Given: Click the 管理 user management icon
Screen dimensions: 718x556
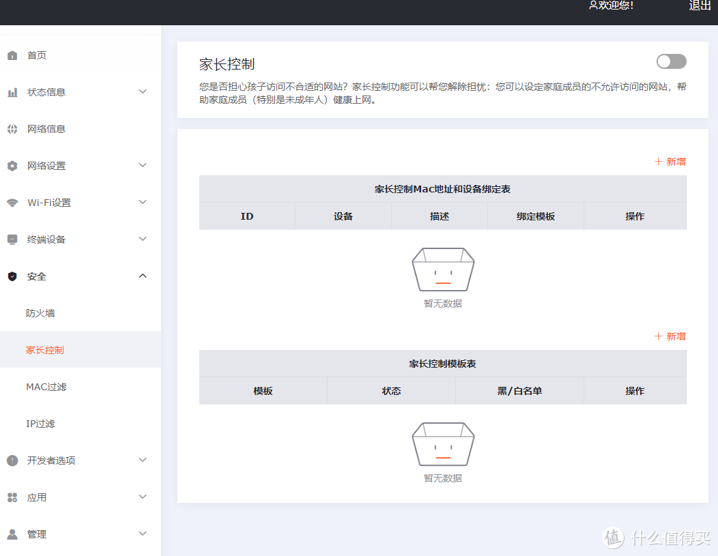Looking at the screenshot, I should [x=12, y=533].
